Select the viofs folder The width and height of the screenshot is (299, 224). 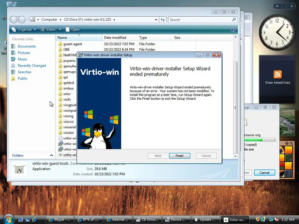[67, 99]
